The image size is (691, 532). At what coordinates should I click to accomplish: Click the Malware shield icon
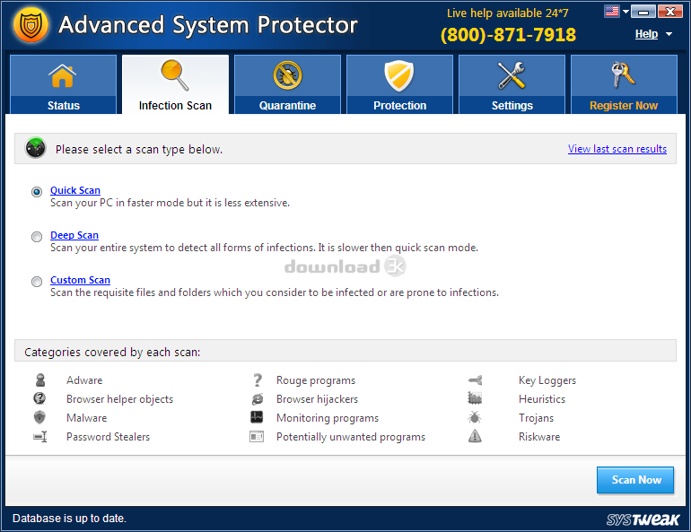(x=39, y=417)
